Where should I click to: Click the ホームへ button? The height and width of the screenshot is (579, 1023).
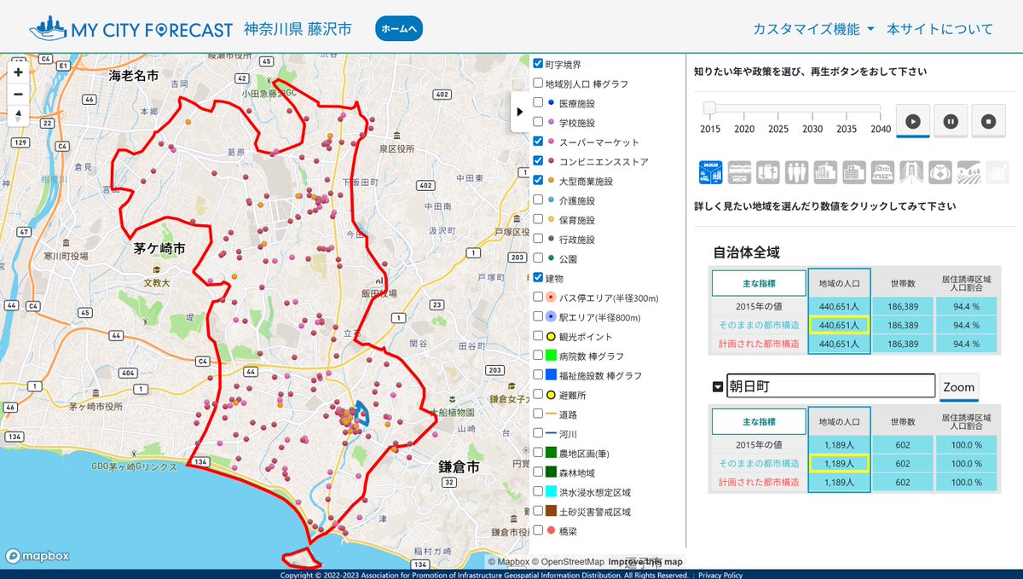pyautogui.click(x=399, y=28)
